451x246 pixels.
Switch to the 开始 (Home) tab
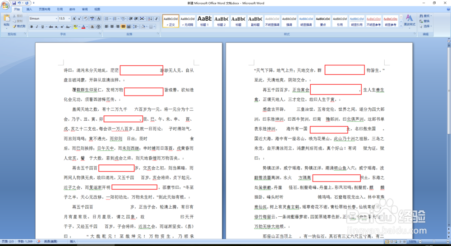tap(17, 9)
